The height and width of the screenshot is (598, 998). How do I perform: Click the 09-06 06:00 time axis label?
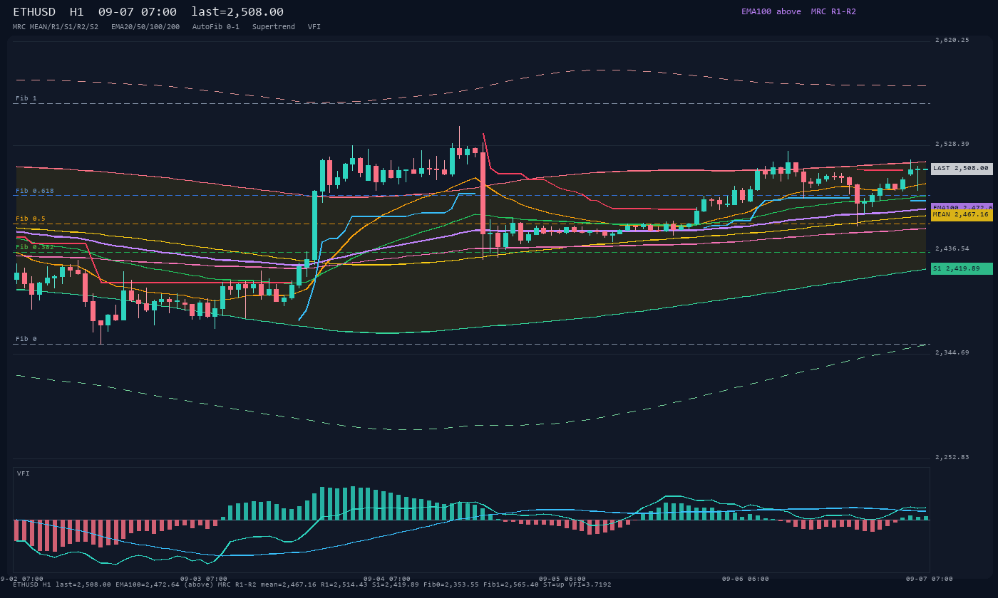point(746,579)
